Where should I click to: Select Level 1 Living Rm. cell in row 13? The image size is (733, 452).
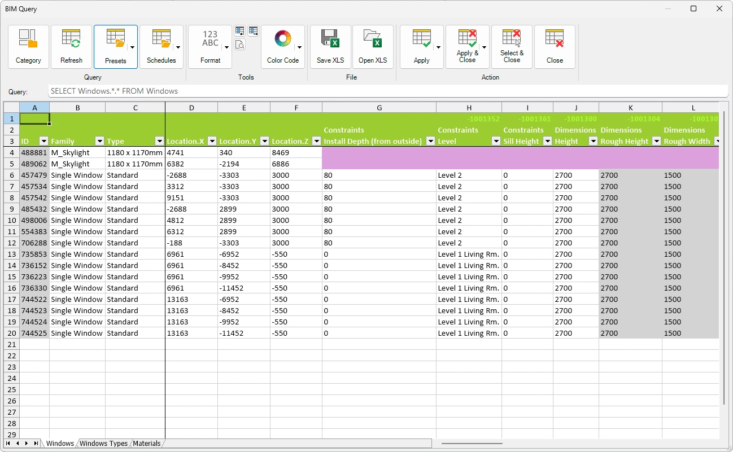click(x=469, y=254)
